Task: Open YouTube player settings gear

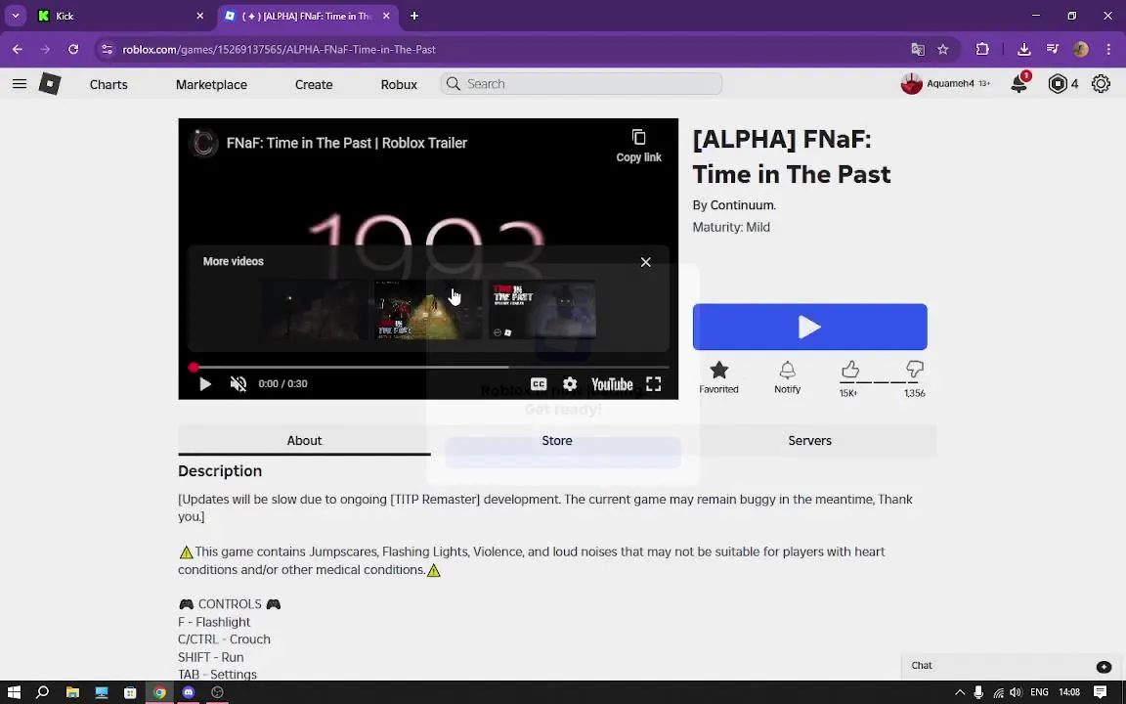Action: coord(570,384)
